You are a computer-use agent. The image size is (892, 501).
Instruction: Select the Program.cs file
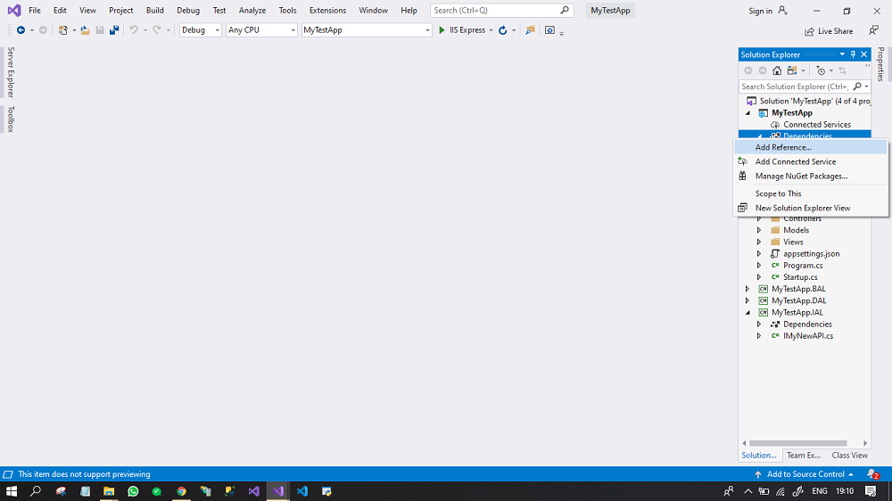point(803,266)
